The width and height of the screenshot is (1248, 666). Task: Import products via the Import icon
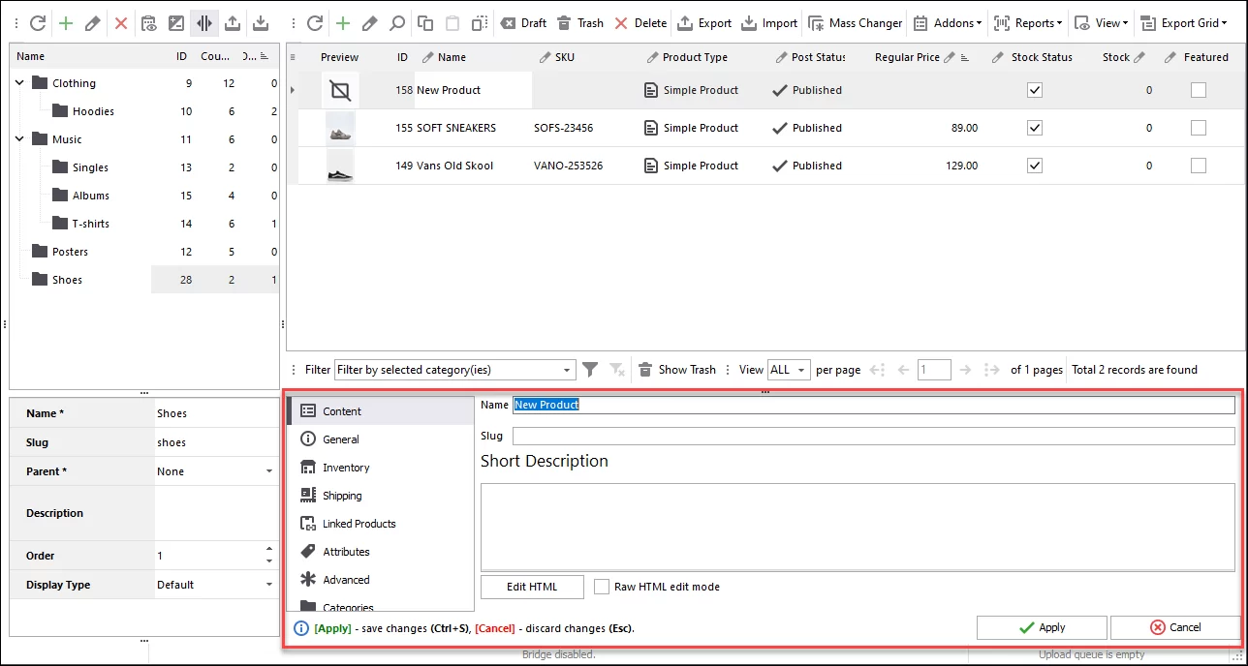tap(768, 22)
